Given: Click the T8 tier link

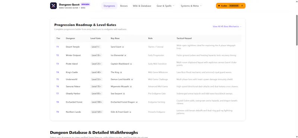Looking at the screenshot, I should [57, 102].
